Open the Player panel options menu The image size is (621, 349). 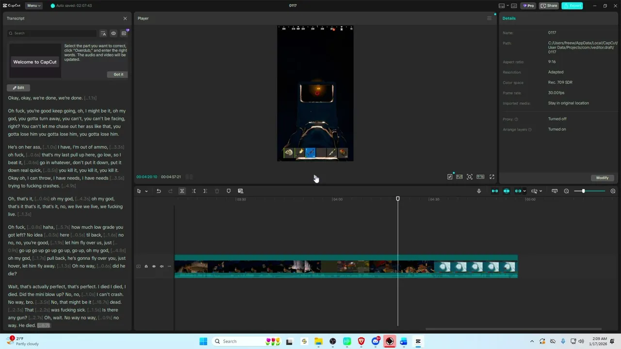pyautogui.click(x=489, y=18)
